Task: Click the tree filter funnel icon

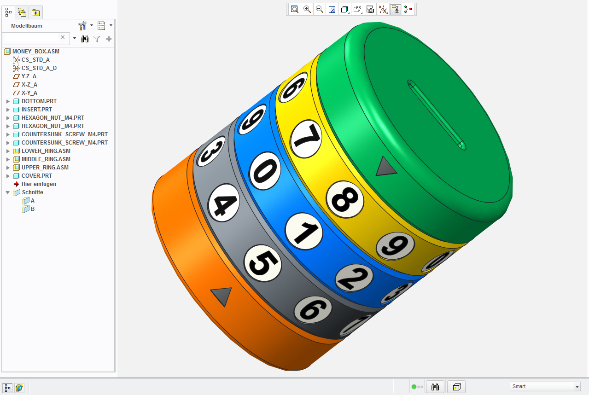Action: (97, 39)
